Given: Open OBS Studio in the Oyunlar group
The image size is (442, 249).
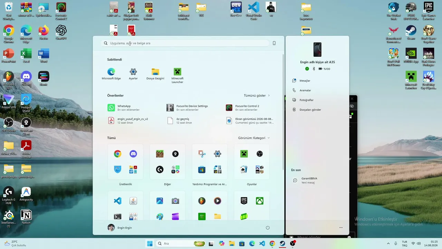Looking at the screenshot, I should tap(260, 154).
